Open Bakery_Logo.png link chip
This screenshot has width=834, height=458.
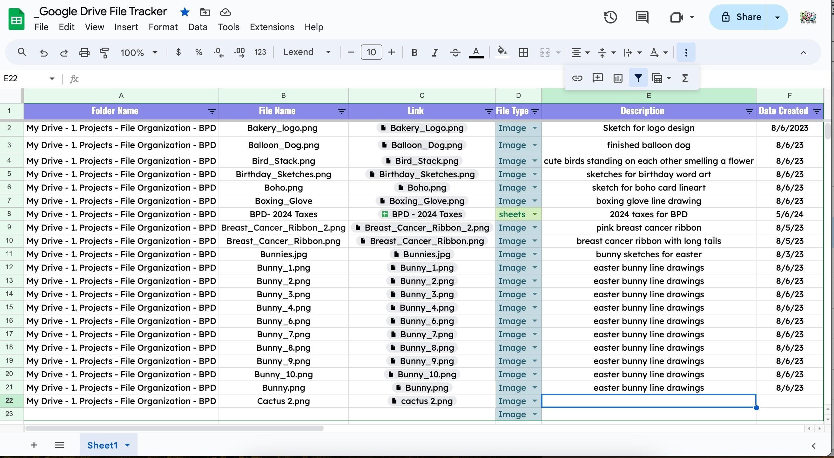pyautogui.click(x=422, y=128)
